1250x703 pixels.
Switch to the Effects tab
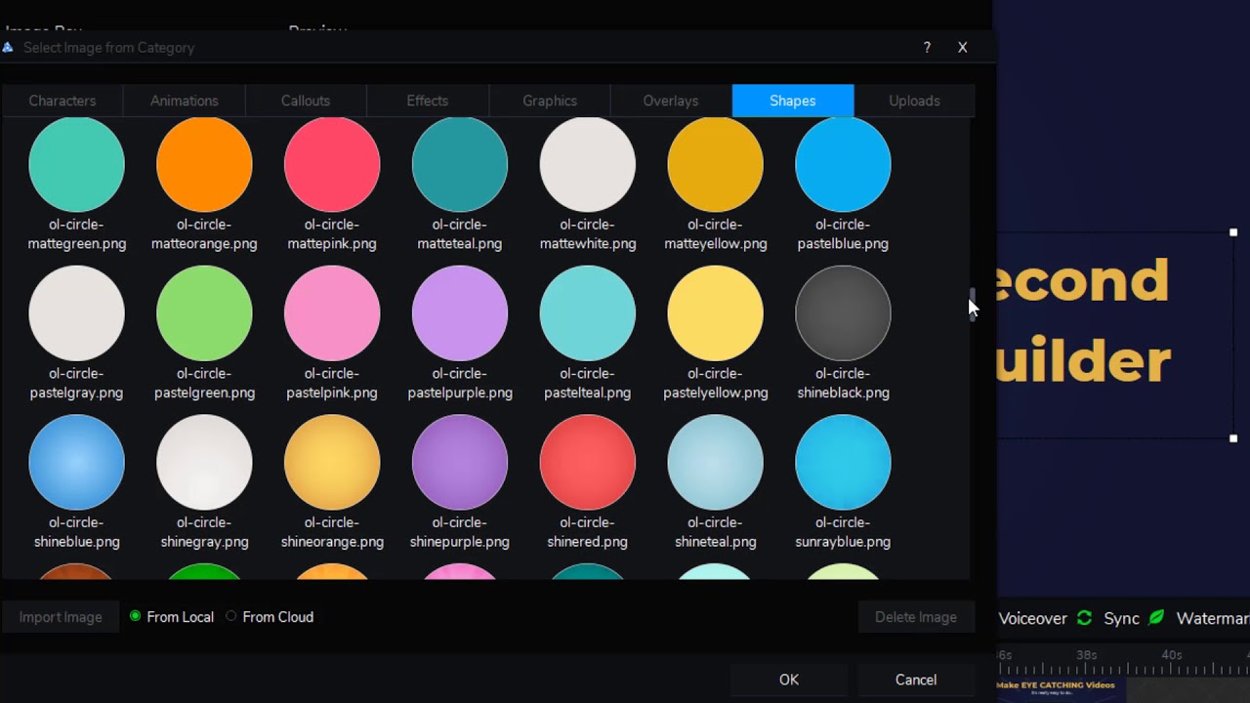click(x=428, y=101)
